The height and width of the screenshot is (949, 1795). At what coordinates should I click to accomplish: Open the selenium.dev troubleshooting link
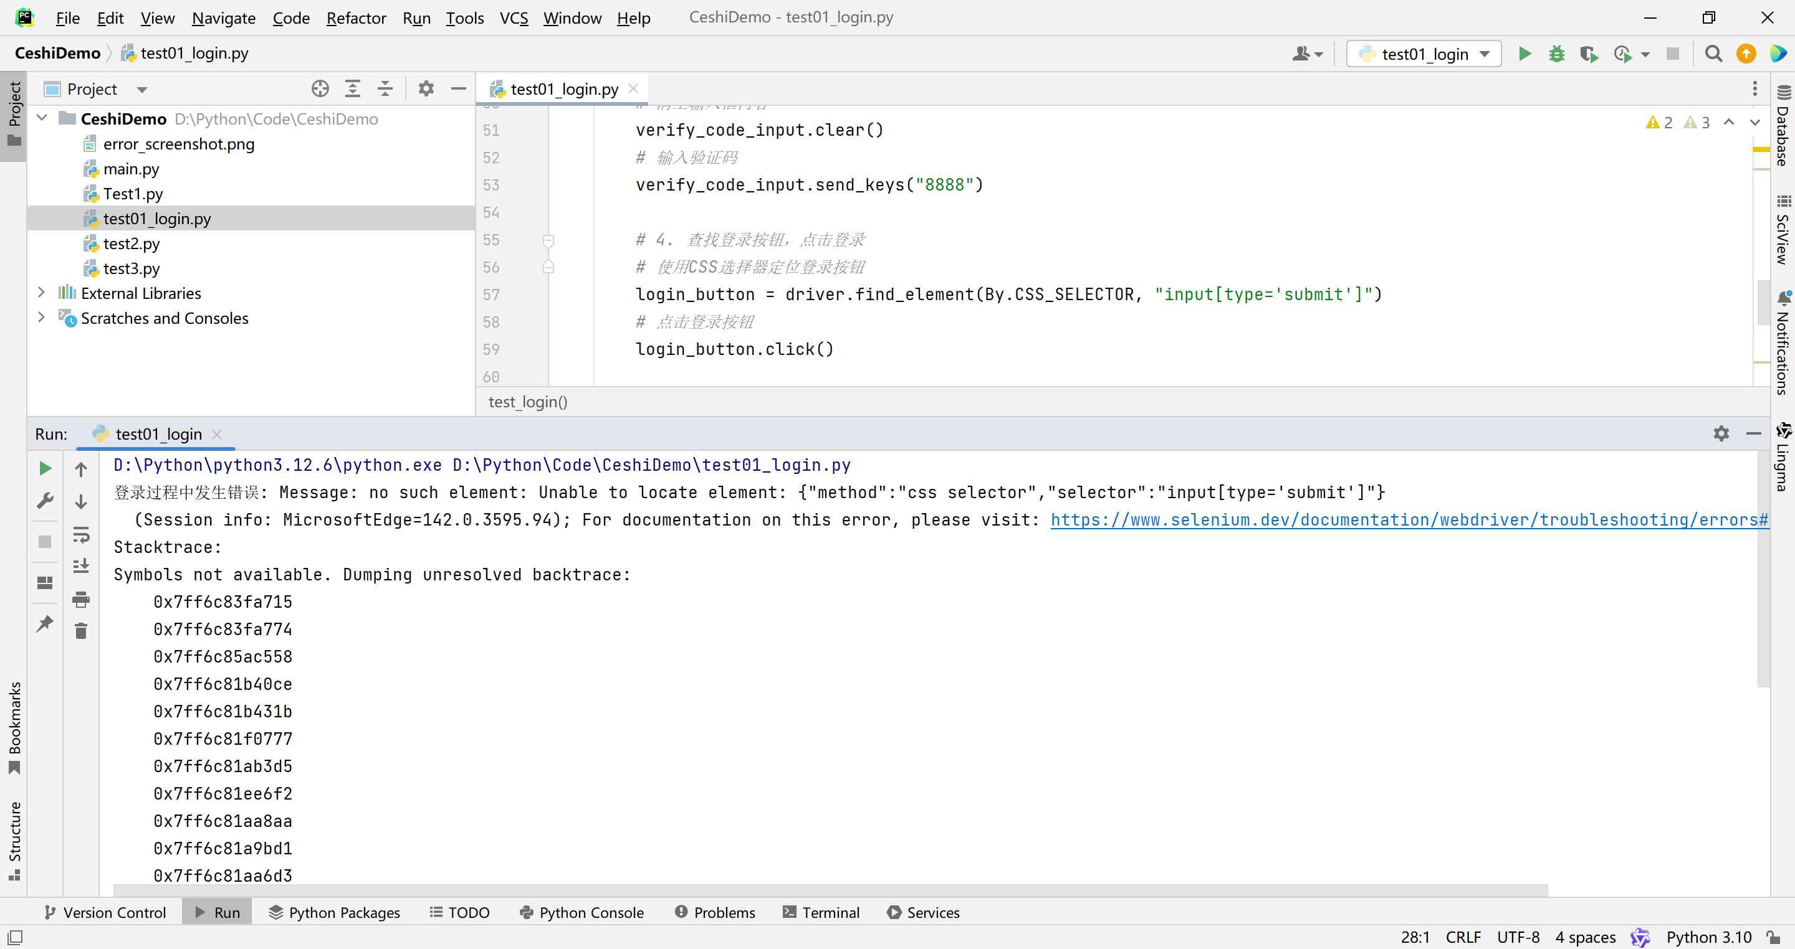pyautogui.click(x=1409, y=519)
